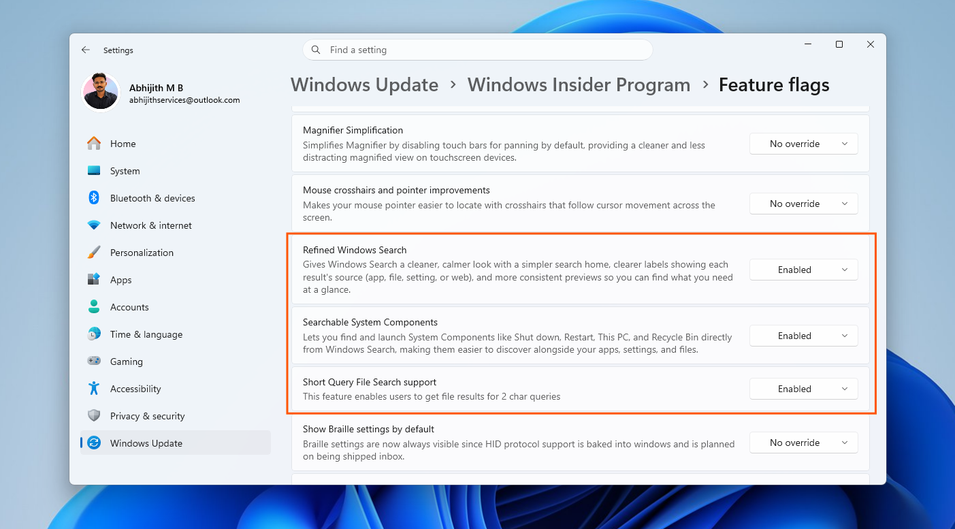This screenshot has width=955, height=529.
Task: Click the Refined Windows Search title
Action: [x=355, y=250]
